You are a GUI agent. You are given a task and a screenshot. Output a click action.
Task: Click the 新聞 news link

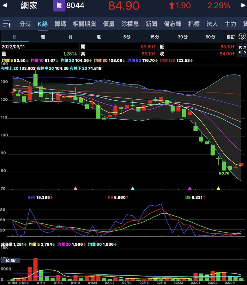point(151,24)
